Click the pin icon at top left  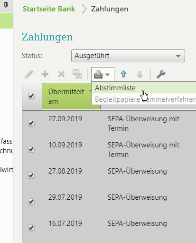point(6,5)
